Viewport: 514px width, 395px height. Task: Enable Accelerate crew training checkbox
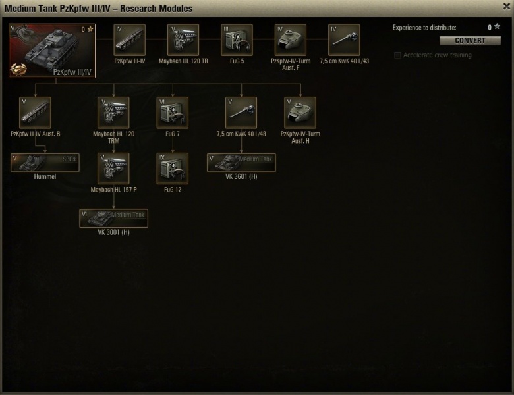point(397,55)
